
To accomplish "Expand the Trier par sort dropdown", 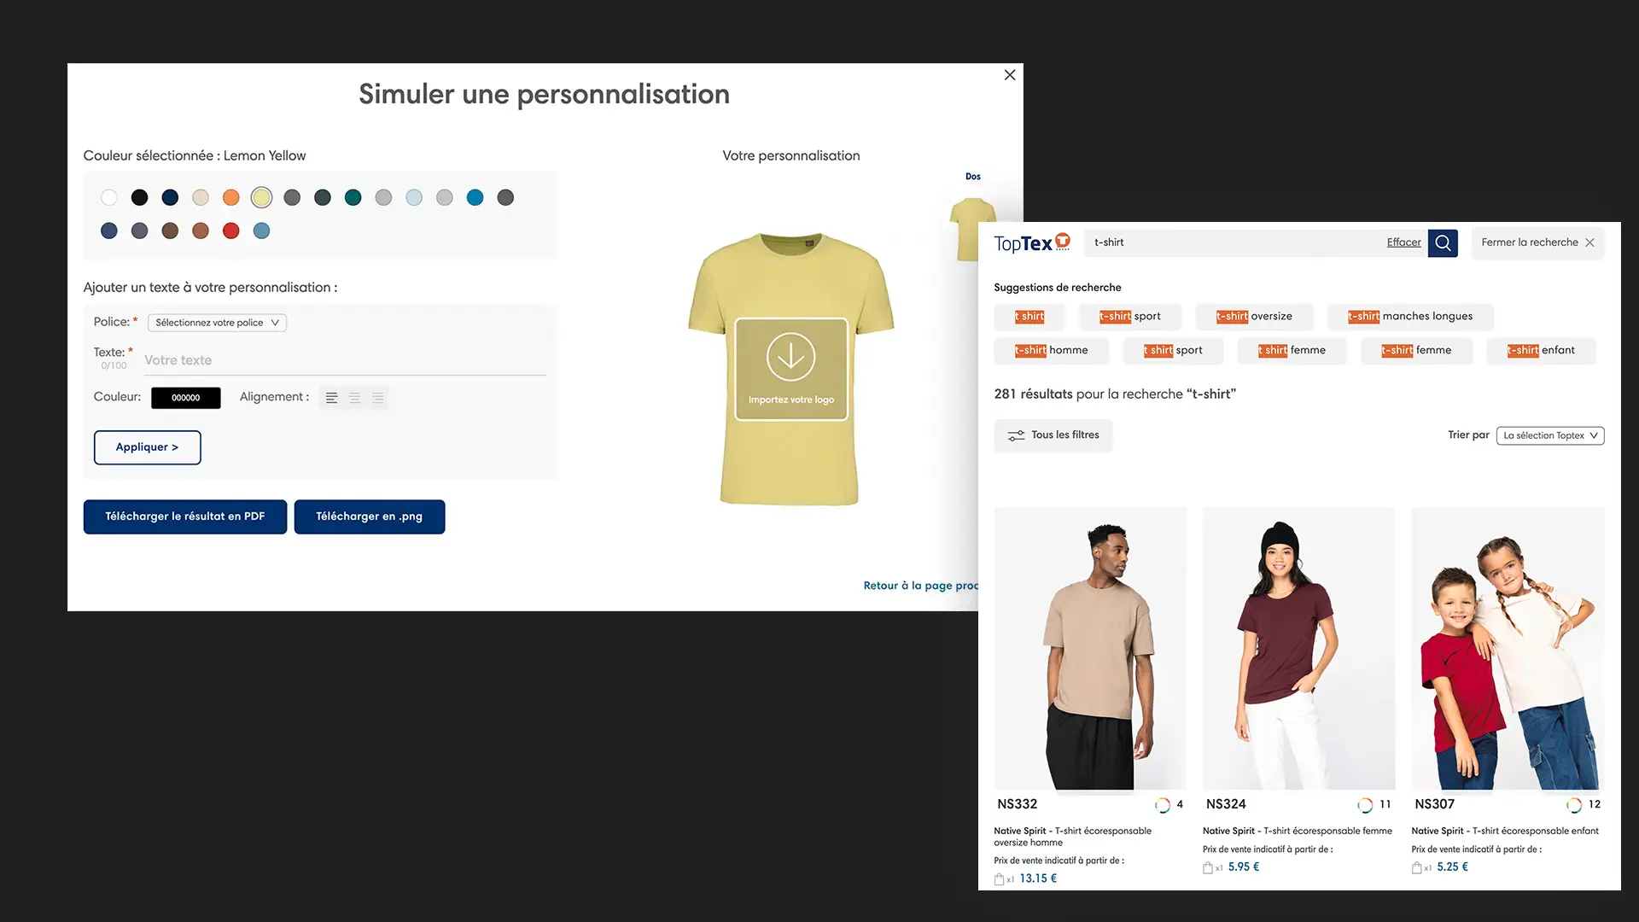I will [1550, 435].
